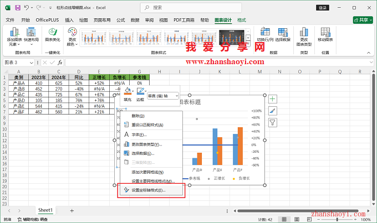Click the select all corner triangle

6,71
